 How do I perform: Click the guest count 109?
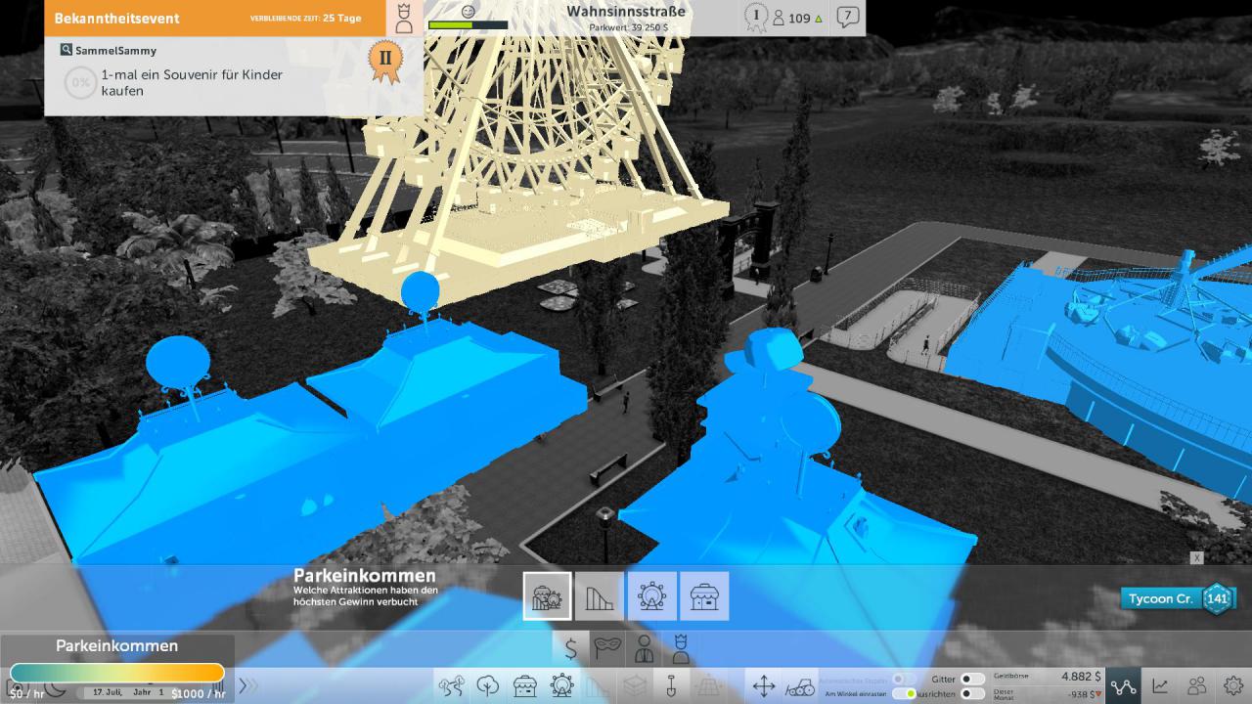tap(797, 19)
